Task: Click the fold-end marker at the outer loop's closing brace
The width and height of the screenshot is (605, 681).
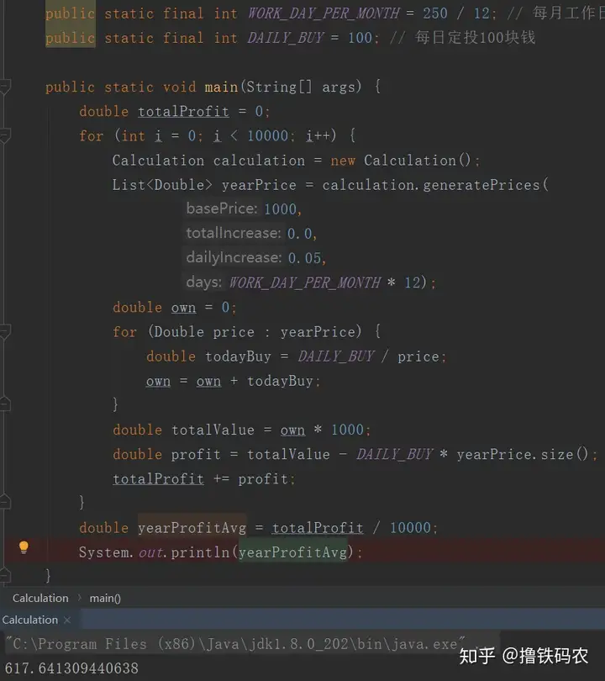Action: [5, 502]
